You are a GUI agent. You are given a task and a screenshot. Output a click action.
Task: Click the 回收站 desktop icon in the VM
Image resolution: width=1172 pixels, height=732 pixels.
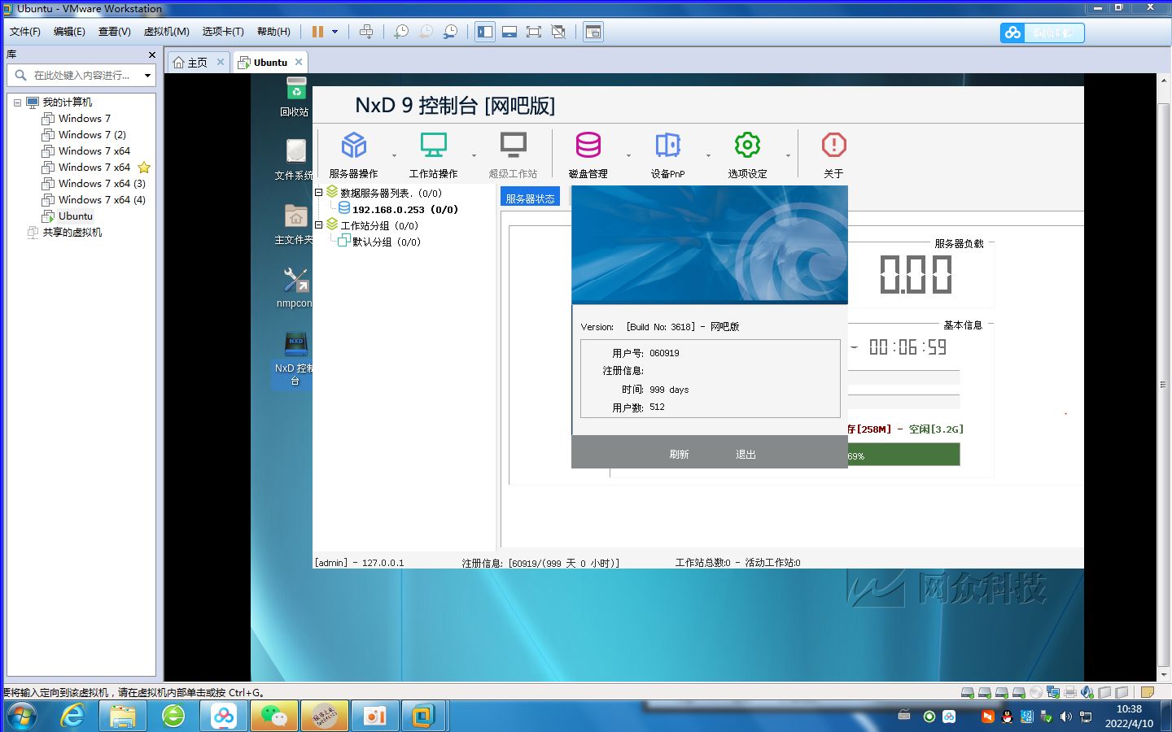coord(295,97)
